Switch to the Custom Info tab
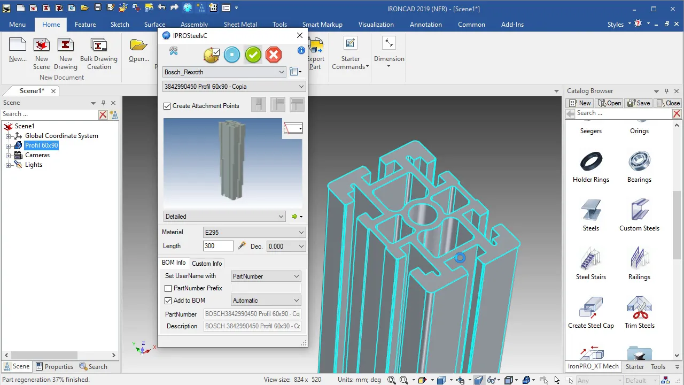 coord(207,264)
